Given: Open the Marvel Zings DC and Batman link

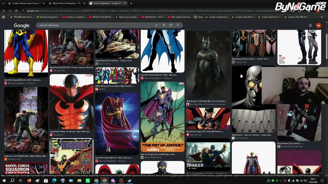Looking at the screenshot, I should (x=158, y=154).
